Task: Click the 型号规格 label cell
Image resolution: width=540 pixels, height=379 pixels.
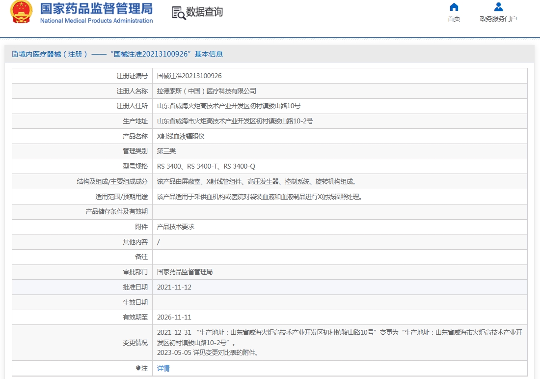Action: (82, 166)
